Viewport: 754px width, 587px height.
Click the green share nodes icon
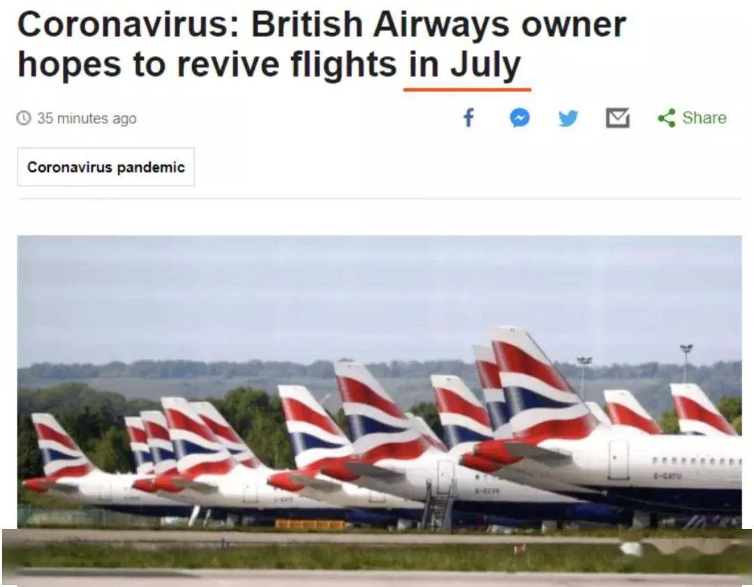pyautogui.click(x=667, y=118)
